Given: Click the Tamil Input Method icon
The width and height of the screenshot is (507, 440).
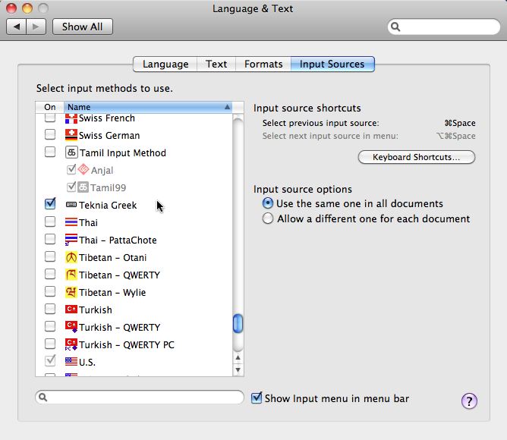Looking at the screenshot, I should pyautogui.click(x=71, y=152).
